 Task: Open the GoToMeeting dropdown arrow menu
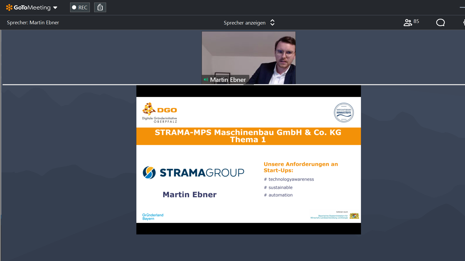(x=55, y=8)
